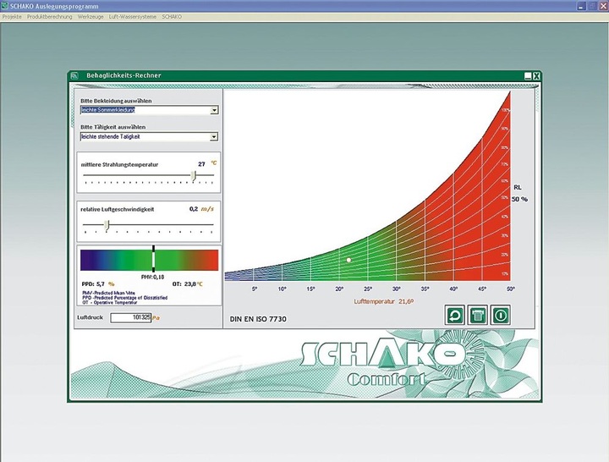Click the white operating point on chart
Viewport: 609px width, 462px height.
pyautogui.click(x=348, y=260)
